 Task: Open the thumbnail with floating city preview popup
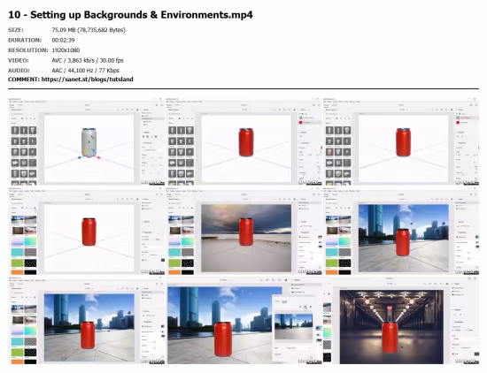coord(243,321)
